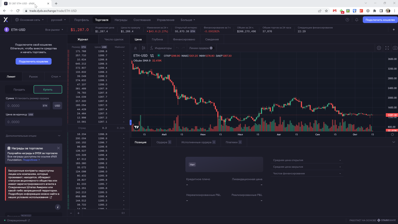Select the Продать sell option
The width and height of the screenshot is (398, 224).
pyautogui.click(x=19, y=90)
